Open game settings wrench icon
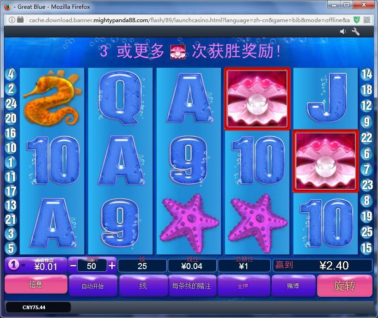This screenshot has height=318, width=378. point(355,31)
